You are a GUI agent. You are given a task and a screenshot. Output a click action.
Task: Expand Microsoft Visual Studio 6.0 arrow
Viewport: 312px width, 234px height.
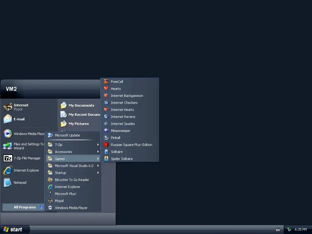98,165
